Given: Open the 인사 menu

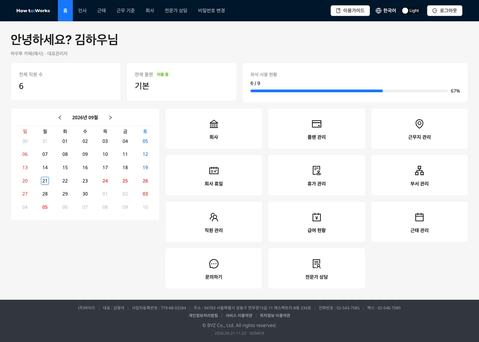Looking at the screenshot, I should (82, 10).
